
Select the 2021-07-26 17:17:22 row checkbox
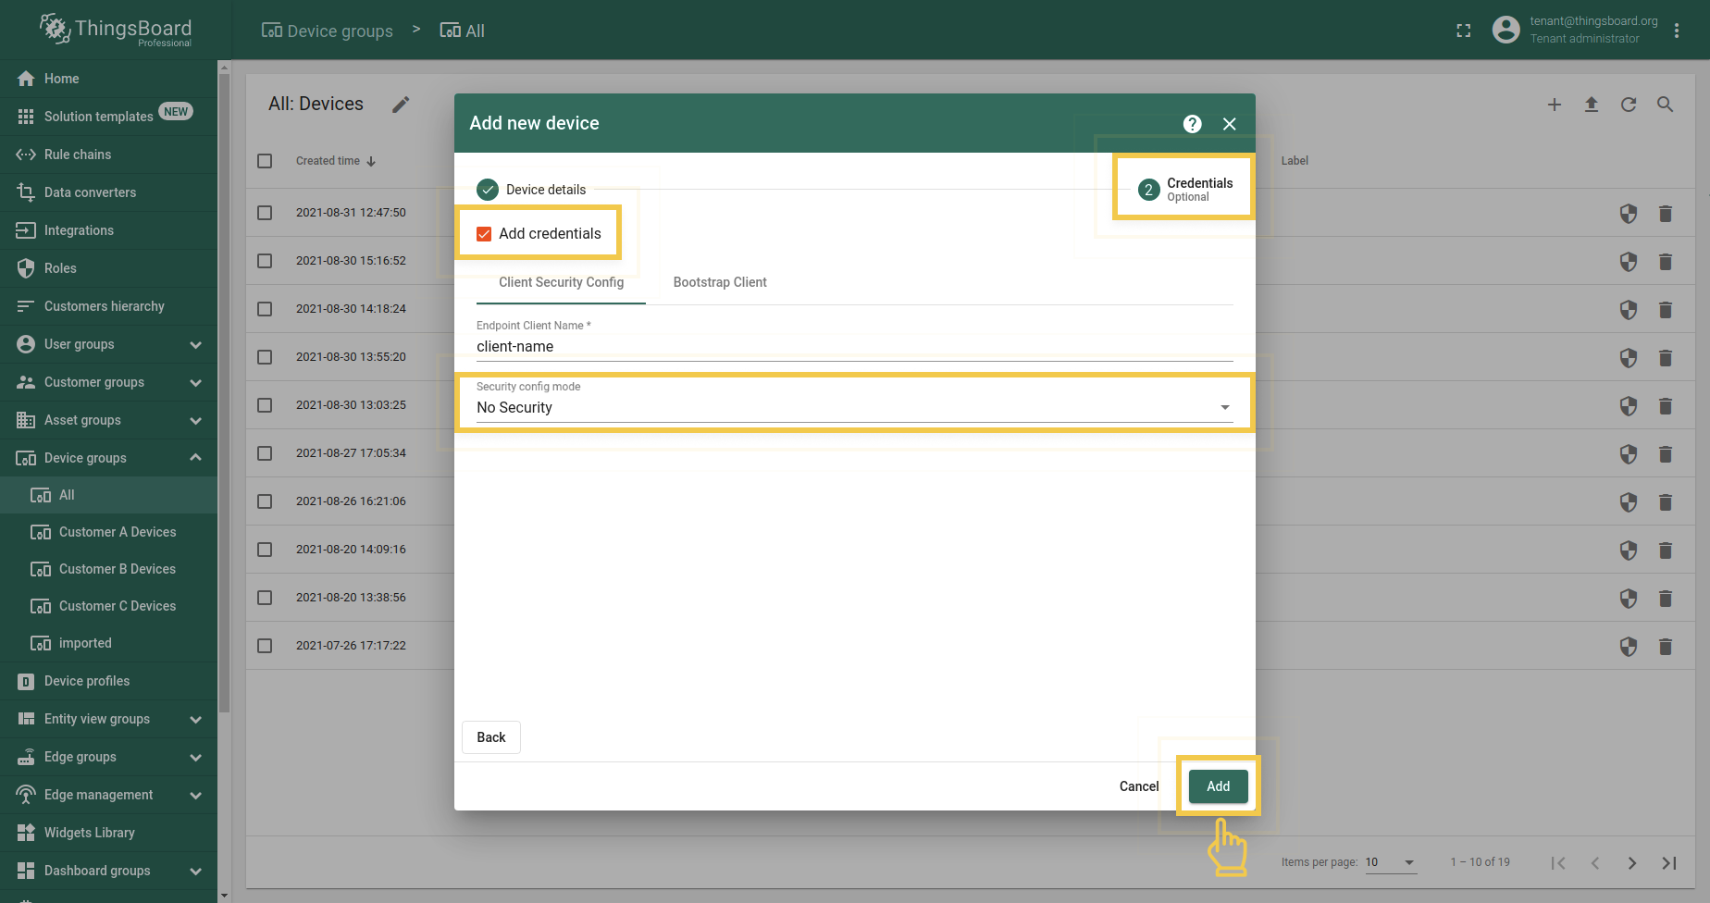265,646
